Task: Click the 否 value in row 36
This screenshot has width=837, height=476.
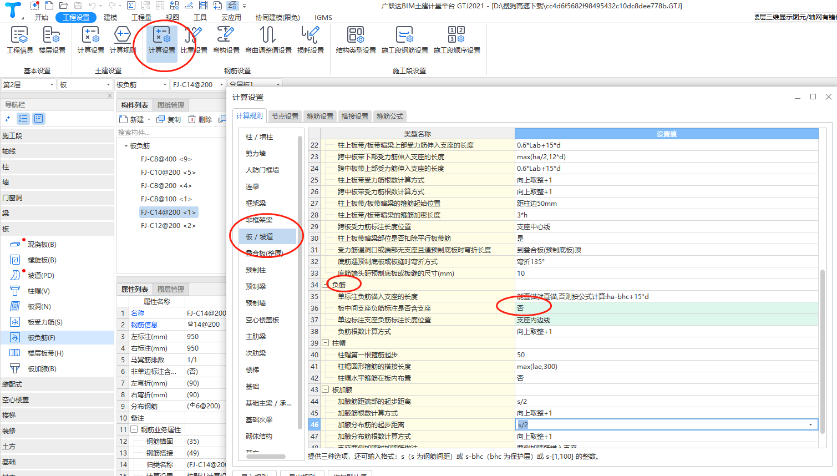Action: click(x=667, y=308)
